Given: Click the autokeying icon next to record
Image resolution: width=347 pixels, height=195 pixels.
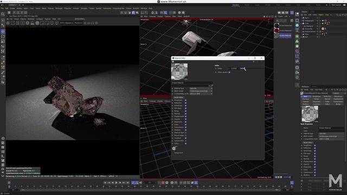Looking at the screenshot, I should click(x=167, y=183).
